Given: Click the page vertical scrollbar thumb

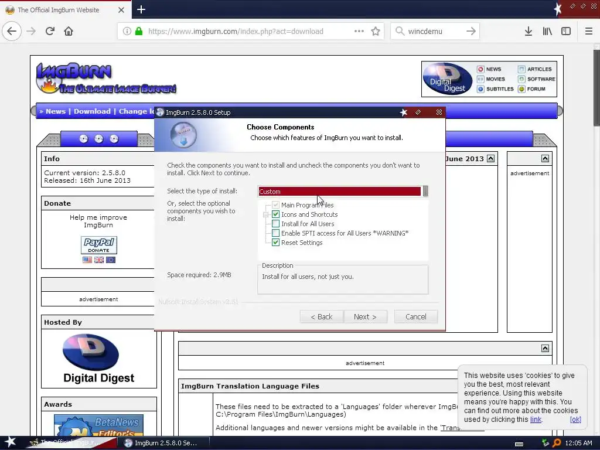Looking at the screenshot, I should pyautogui.click(x=596, y=87).
